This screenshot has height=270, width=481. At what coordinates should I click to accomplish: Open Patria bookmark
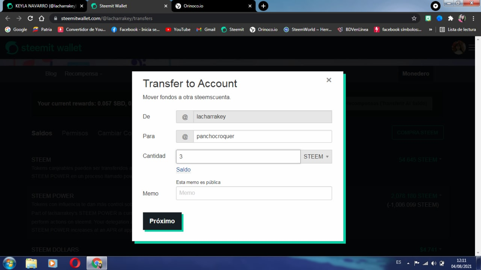point(42,29)
